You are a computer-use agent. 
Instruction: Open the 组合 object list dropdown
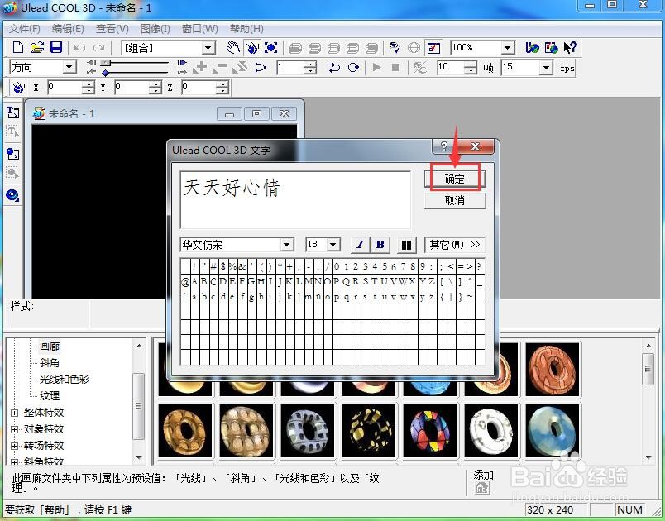208,48
